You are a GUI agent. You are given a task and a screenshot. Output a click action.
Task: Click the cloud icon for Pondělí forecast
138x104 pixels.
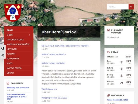pos(122,83)
